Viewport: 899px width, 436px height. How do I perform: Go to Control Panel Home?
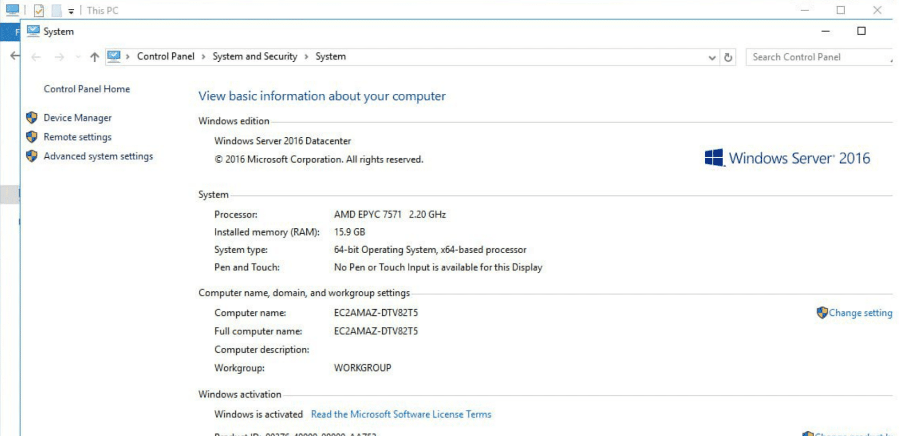87,89
